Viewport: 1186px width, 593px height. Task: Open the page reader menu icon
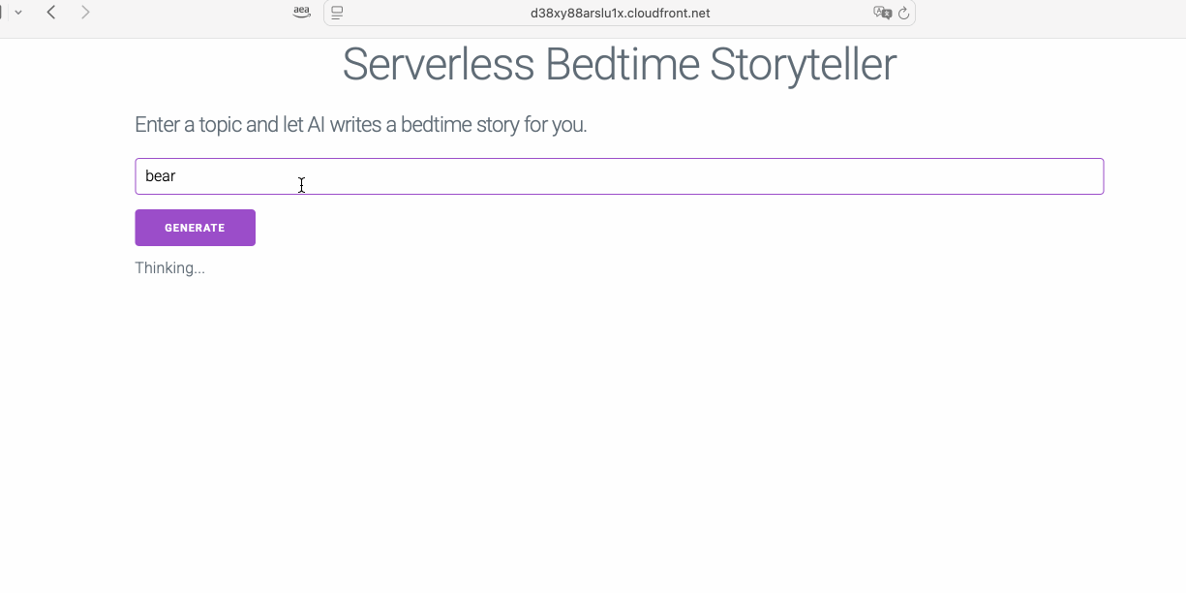tap(337, 13)
